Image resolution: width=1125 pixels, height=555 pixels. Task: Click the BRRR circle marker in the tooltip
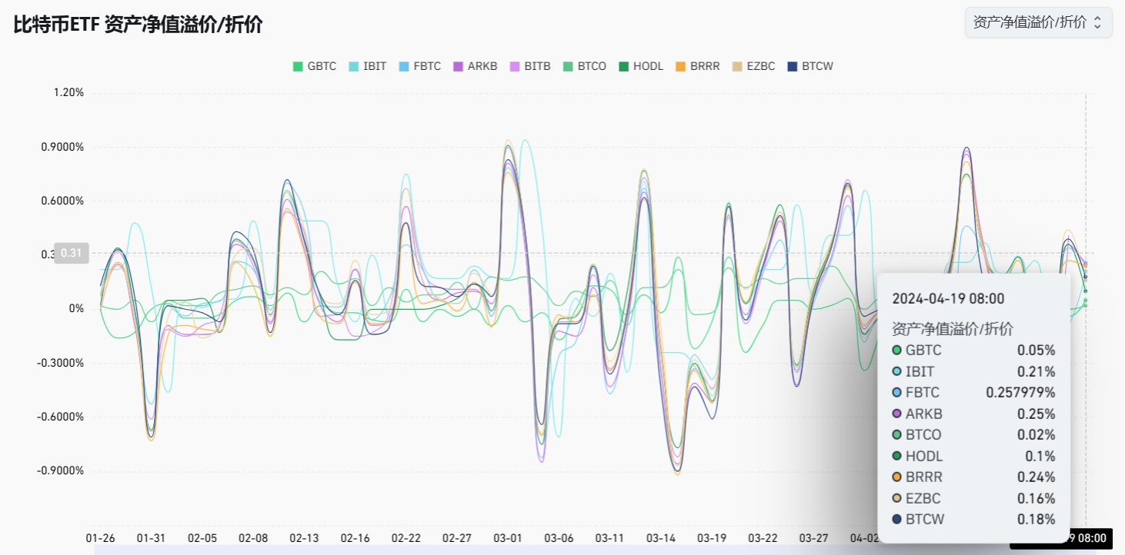tap(897, 477)
